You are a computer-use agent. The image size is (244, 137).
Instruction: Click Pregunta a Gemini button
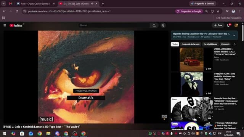[x=203, y=3]
